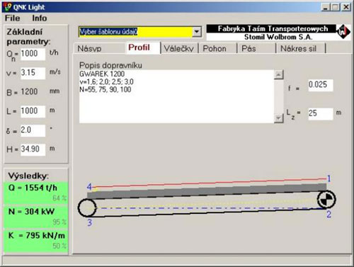Switch to the Nákres sil tab
Viewport: 354px width, 267px height.
tap(298, 49)
